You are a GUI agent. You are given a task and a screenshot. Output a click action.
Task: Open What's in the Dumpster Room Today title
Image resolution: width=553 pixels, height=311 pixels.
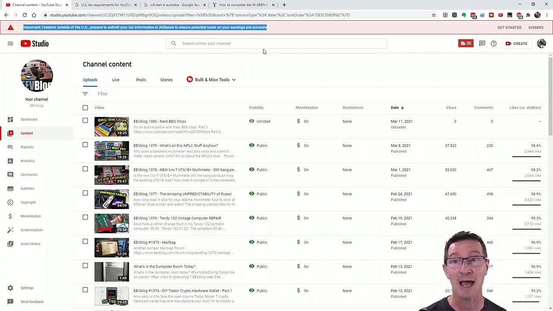coord(164,267)
